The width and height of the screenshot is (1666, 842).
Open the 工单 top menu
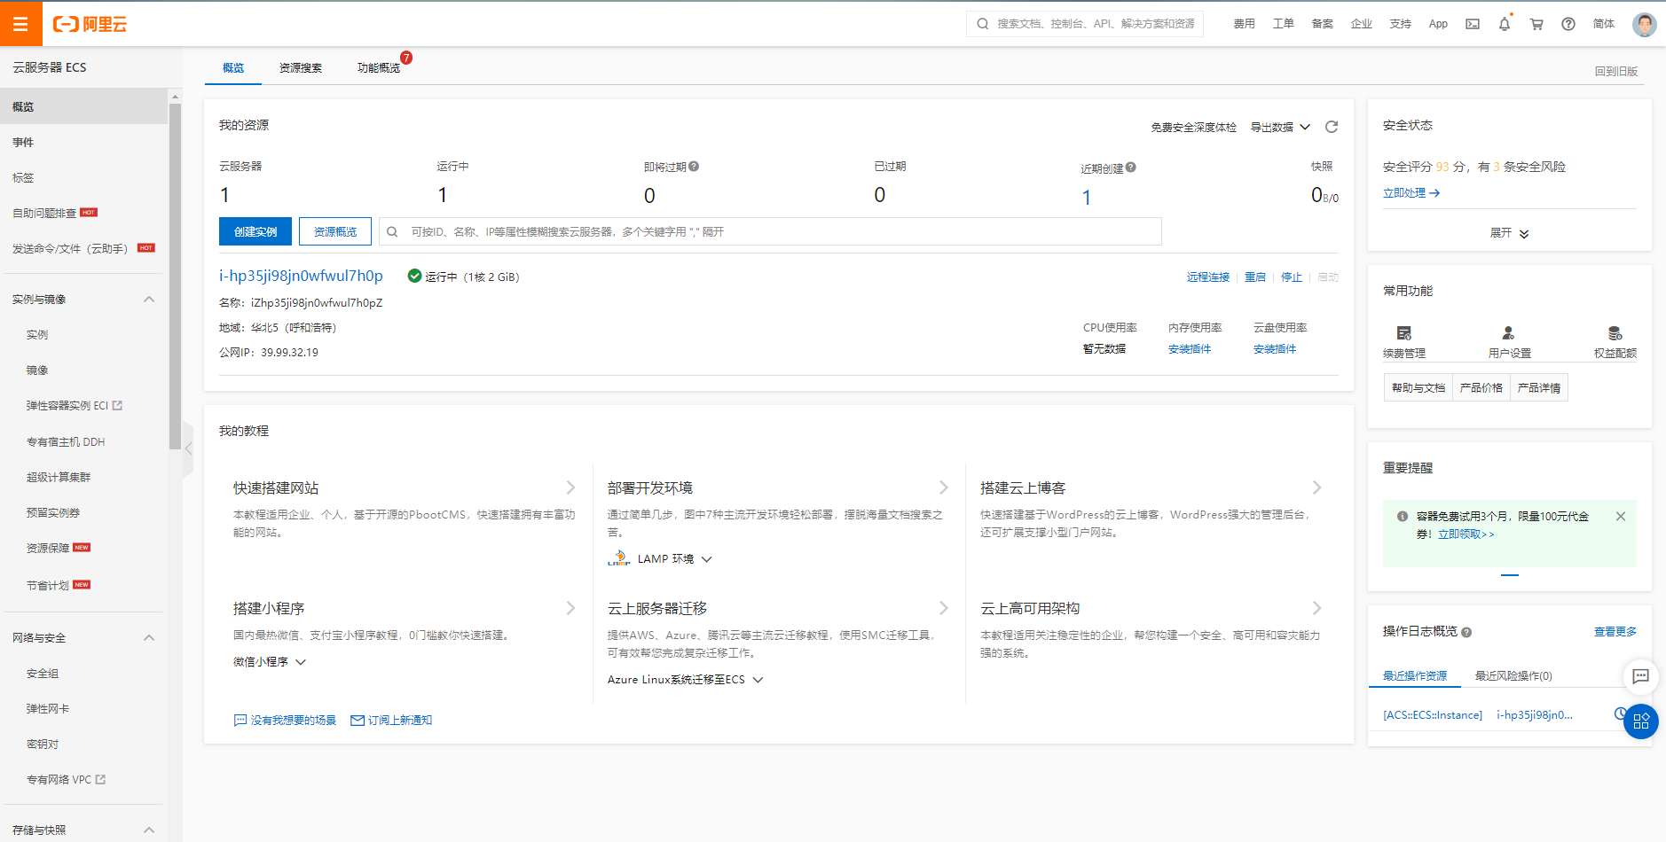coord(1283,24)
